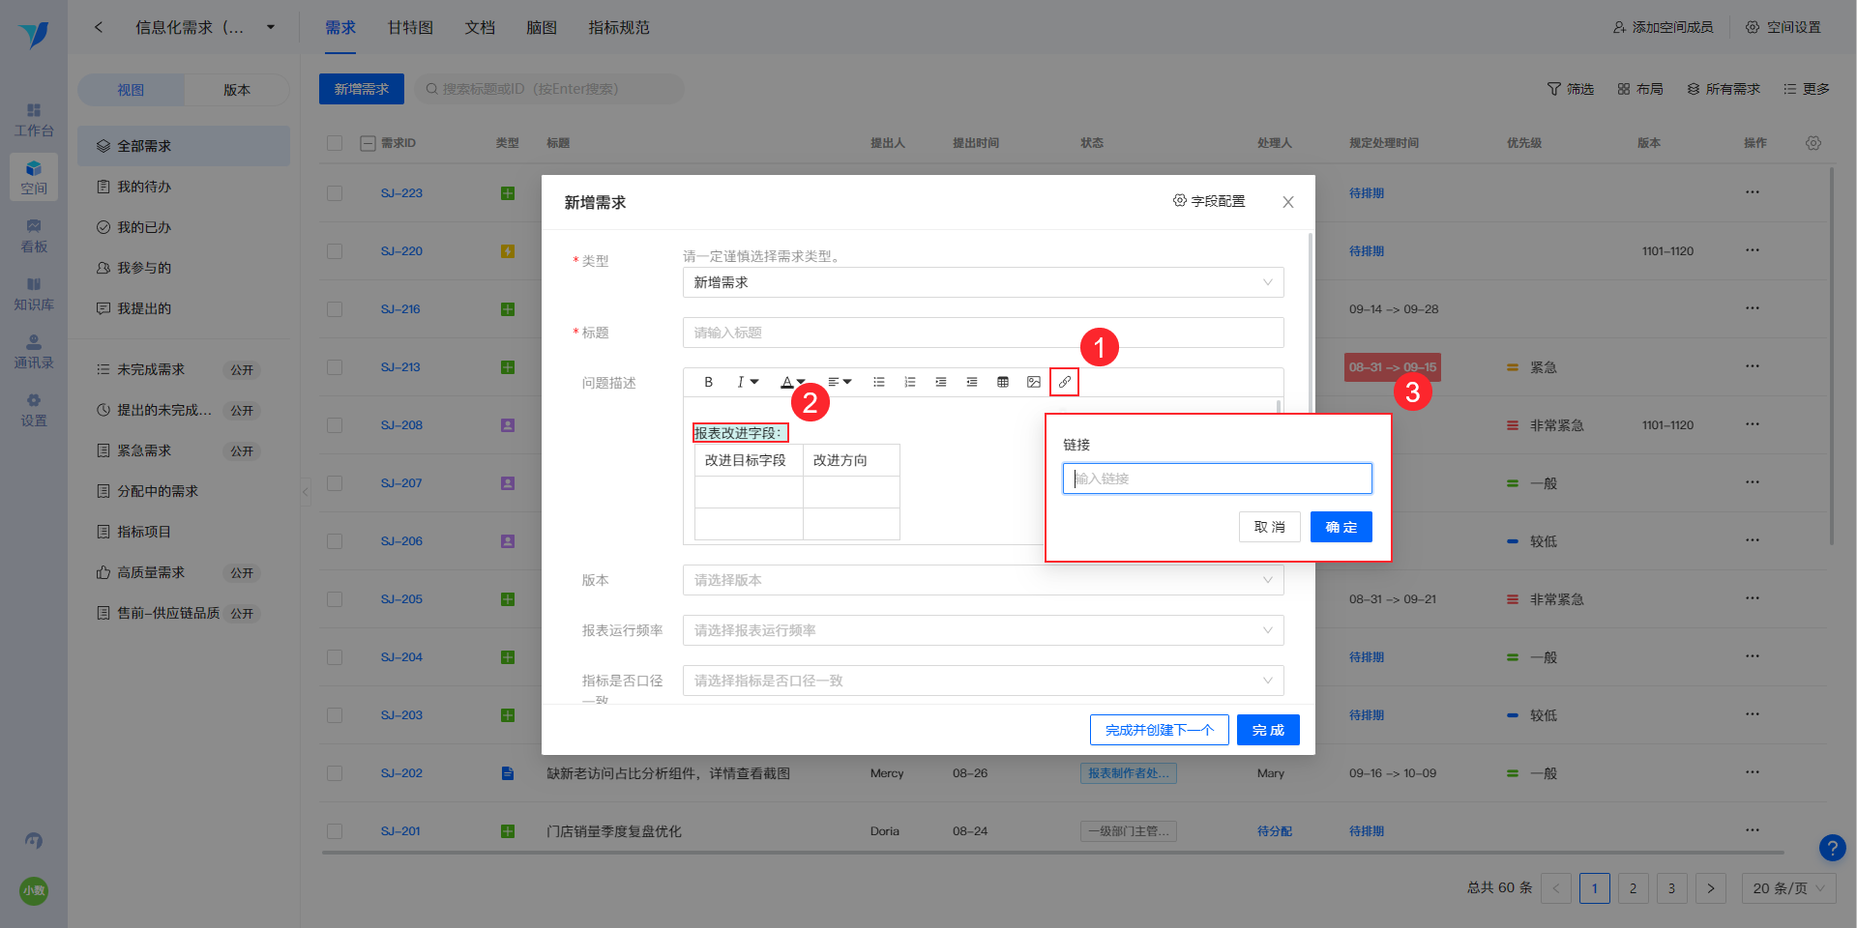The image size is (1857, 928).
Task: Open 字段配置 field settings in dialog
Action: [1209, 201]
